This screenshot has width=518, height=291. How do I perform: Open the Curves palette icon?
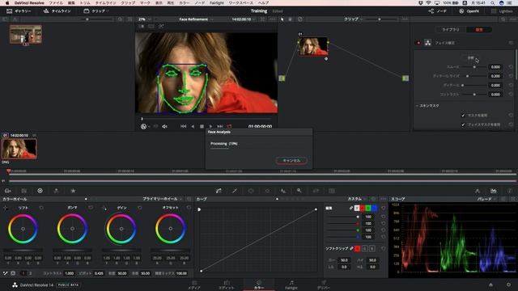[219, 191]
